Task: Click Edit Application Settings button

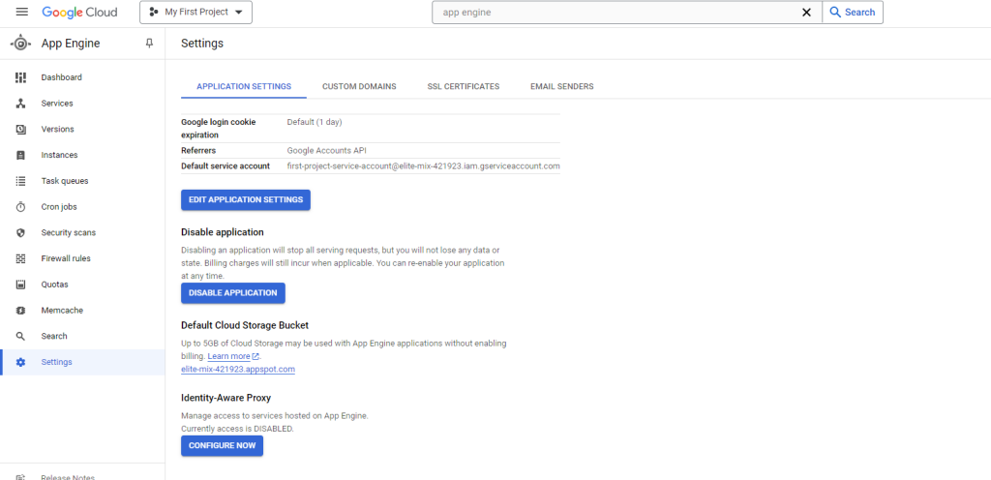Action: coord(245,199)
